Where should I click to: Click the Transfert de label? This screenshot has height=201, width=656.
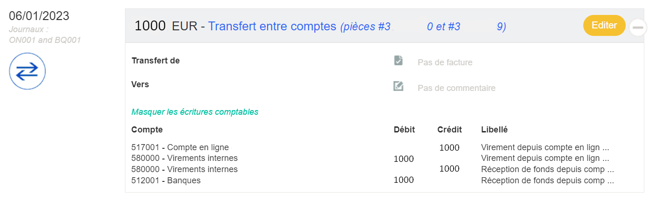point(156,61)
